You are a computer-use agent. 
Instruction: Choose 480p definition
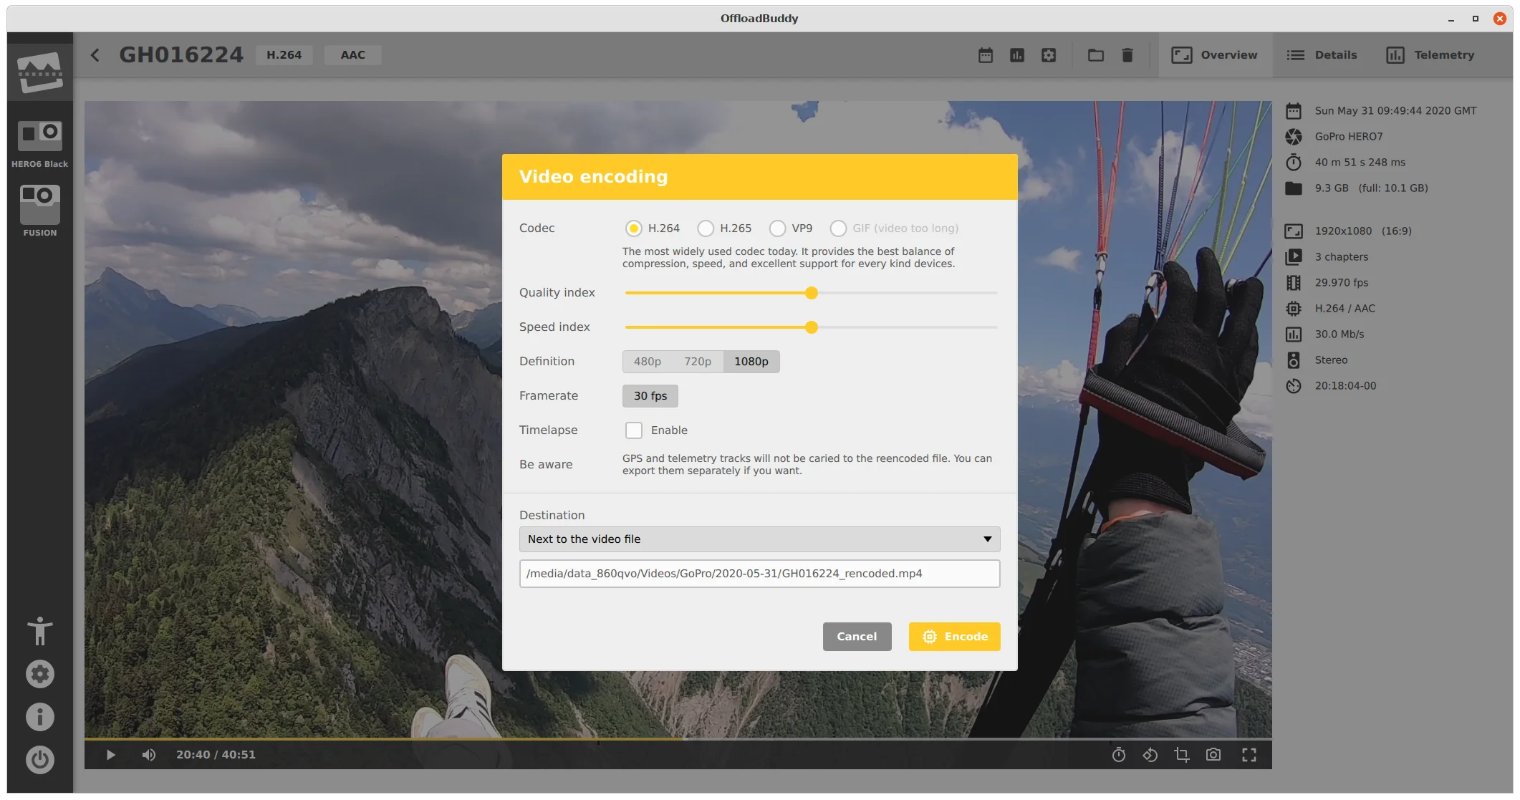click(x=648, y=362)
